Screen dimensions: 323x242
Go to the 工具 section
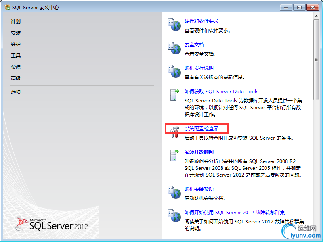pos(16,55)
